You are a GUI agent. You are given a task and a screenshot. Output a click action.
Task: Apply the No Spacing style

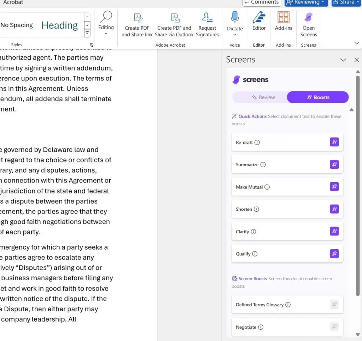tap(17, 25)
